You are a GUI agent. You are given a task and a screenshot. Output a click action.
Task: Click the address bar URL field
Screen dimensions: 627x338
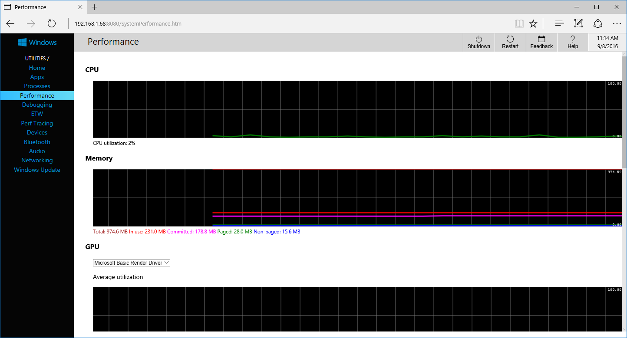[291, 23]
